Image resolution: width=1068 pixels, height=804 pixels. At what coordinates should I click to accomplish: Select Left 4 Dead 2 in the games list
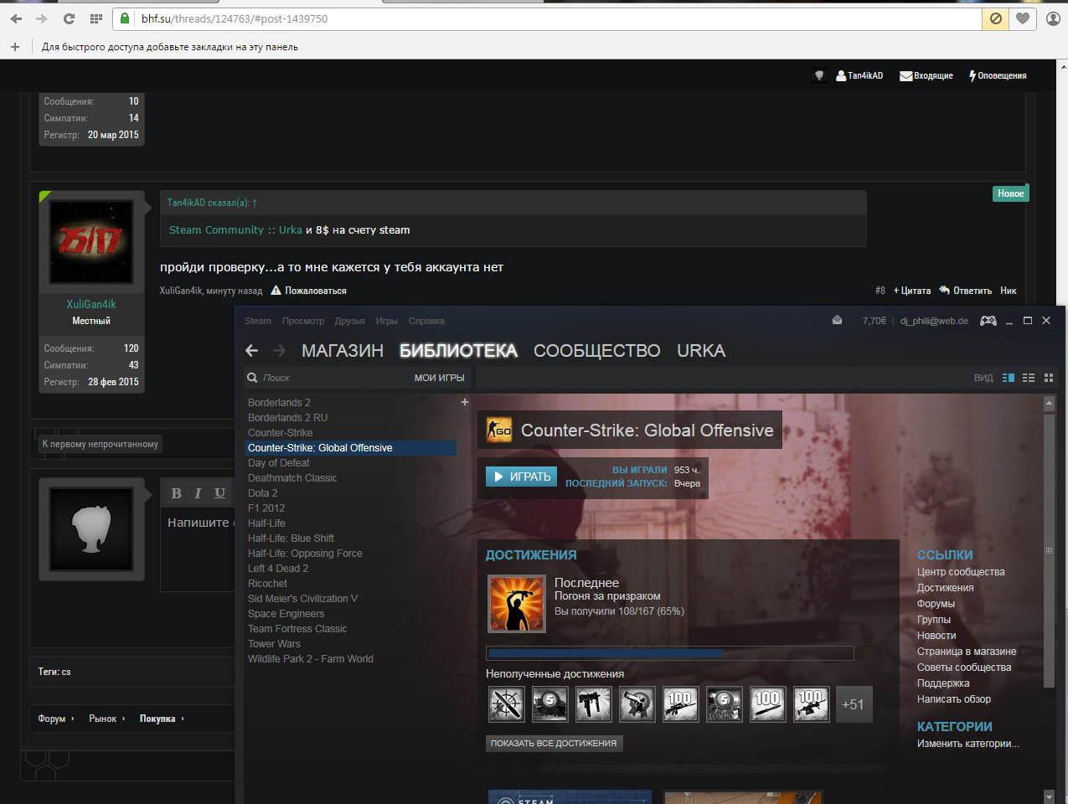278,569
